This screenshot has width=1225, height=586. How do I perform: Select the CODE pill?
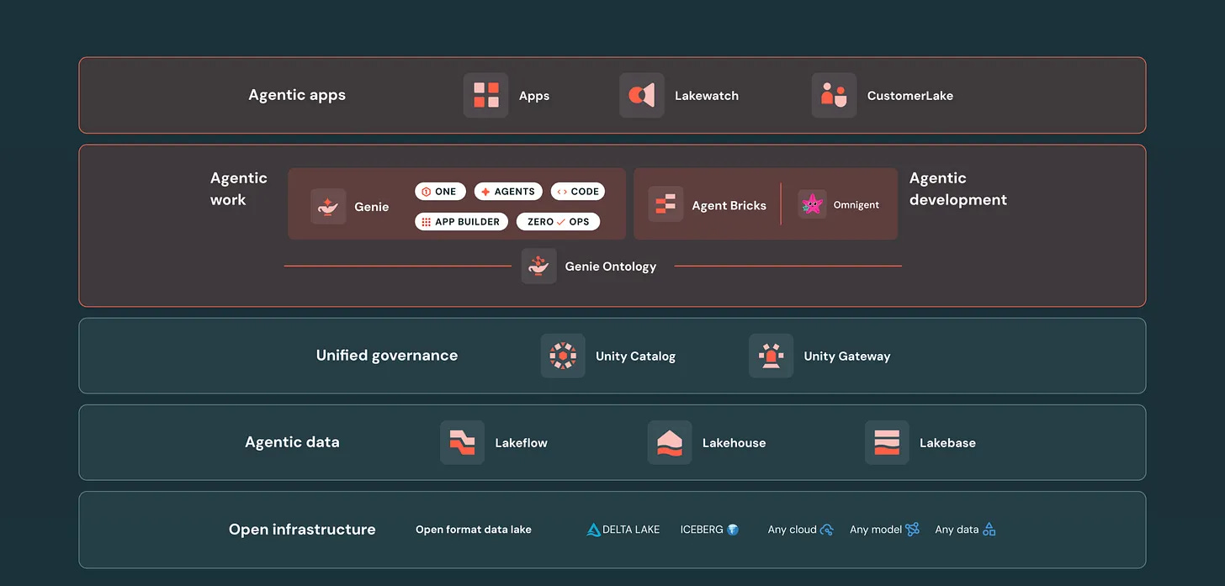[578, 192]
